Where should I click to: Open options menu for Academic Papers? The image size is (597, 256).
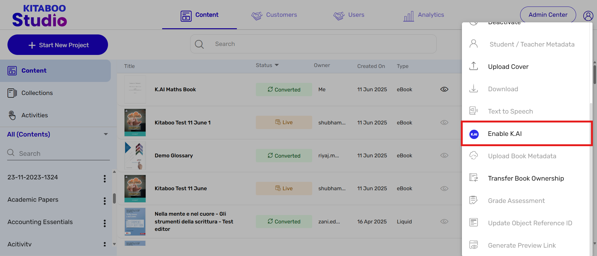pyautogui.click(x=105, y=201)
